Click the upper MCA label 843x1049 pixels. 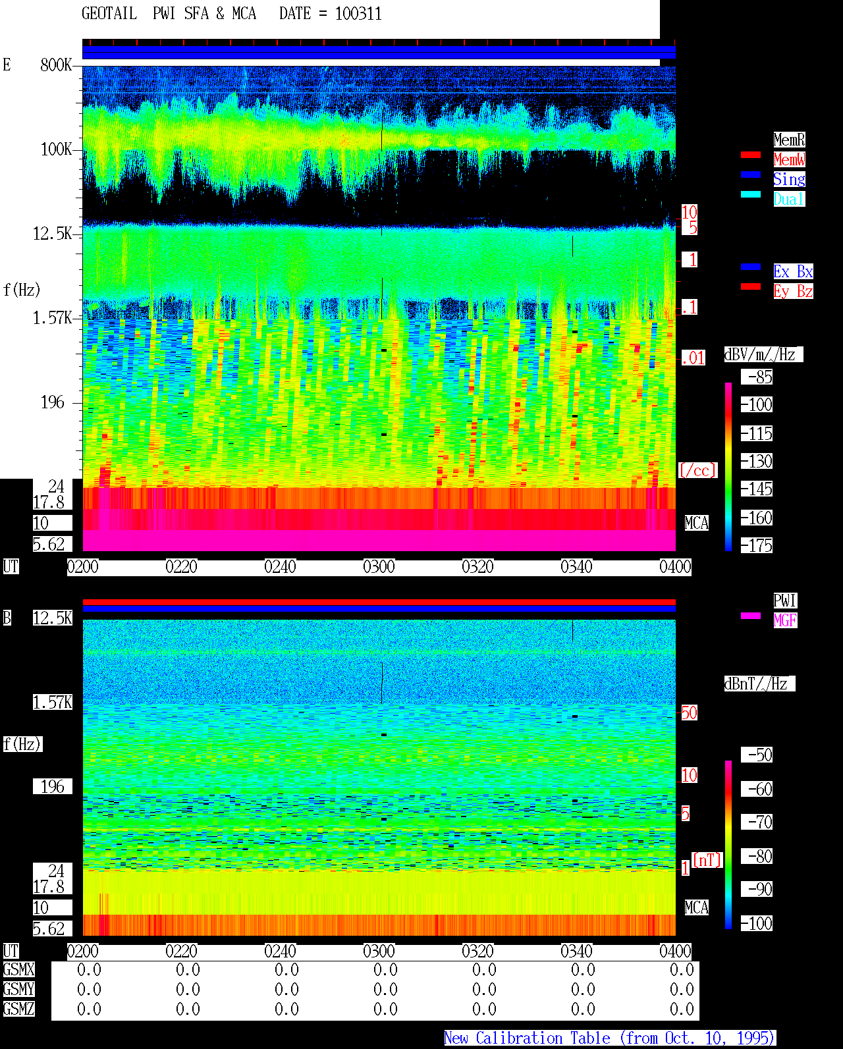click(x=696, y=524)
